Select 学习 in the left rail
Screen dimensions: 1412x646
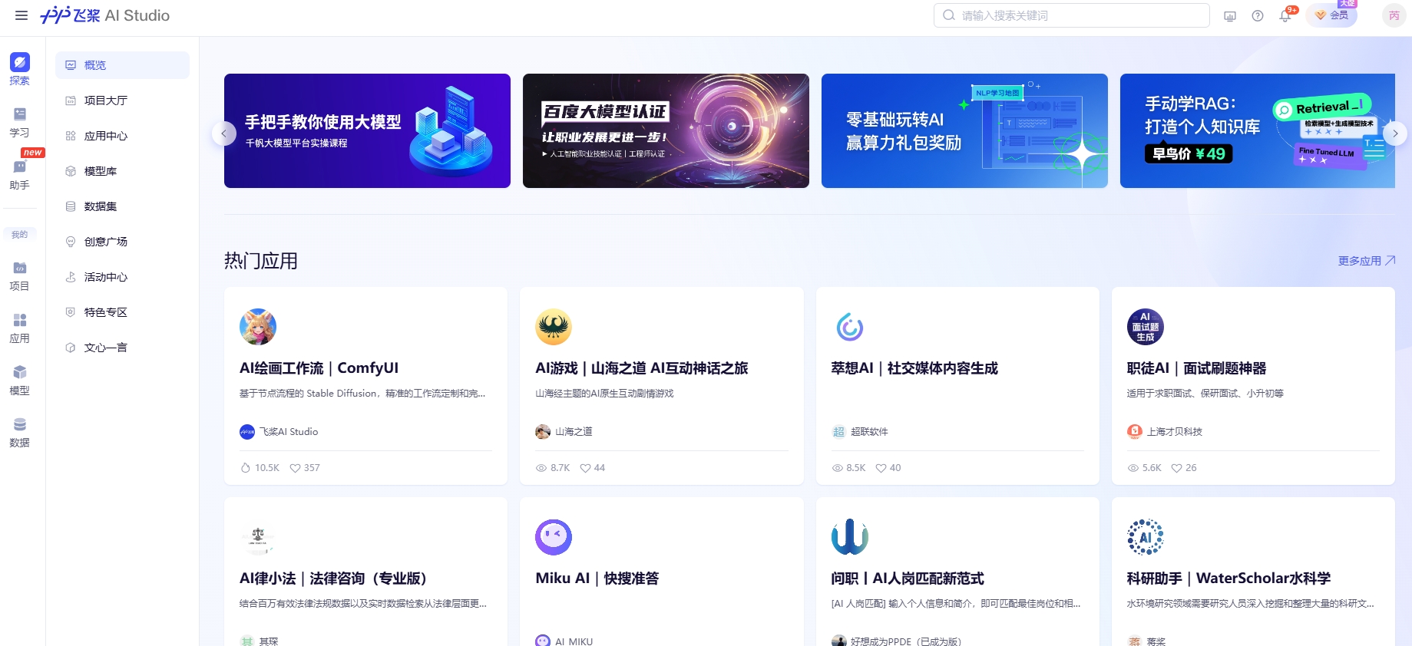[x=19, y=122]
